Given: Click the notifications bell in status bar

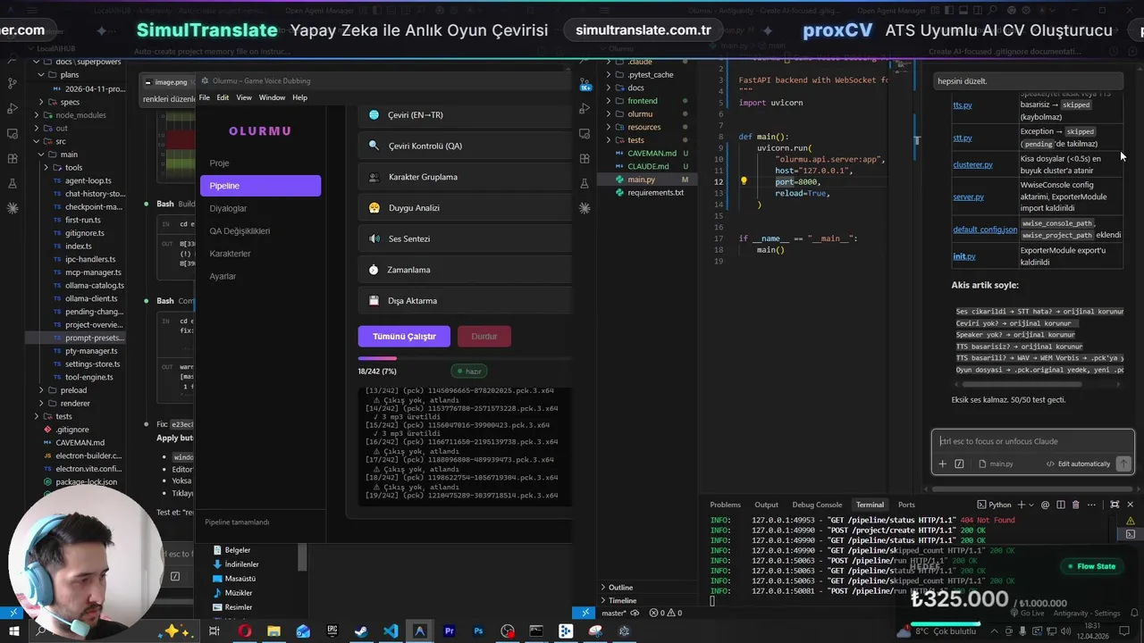Looking at the screenshot, I should tap(1132, 613).
